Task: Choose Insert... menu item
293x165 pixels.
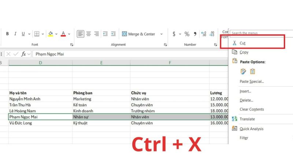Action: coord(245,91)
